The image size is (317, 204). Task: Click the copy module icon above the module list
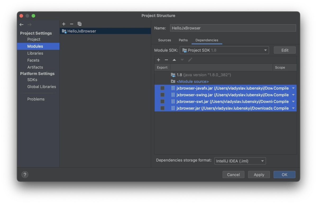click(x=80, y=24)
